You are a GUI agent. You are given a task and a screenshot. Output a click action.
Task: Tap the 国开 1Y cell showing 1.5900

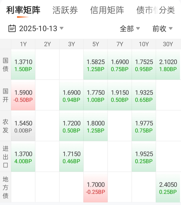pos(23,96)
